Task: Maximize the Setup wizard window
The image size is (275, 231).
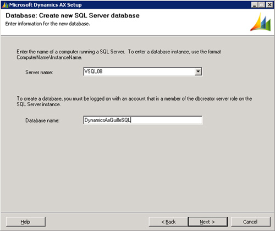Action: click(x=262, y=5)
